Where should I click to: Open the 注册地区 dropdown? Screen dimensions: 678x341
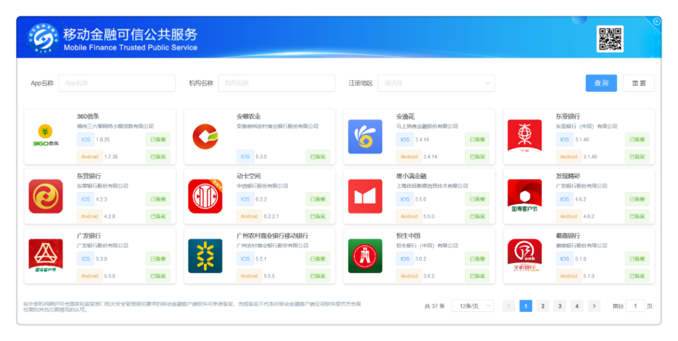[436, 83]
